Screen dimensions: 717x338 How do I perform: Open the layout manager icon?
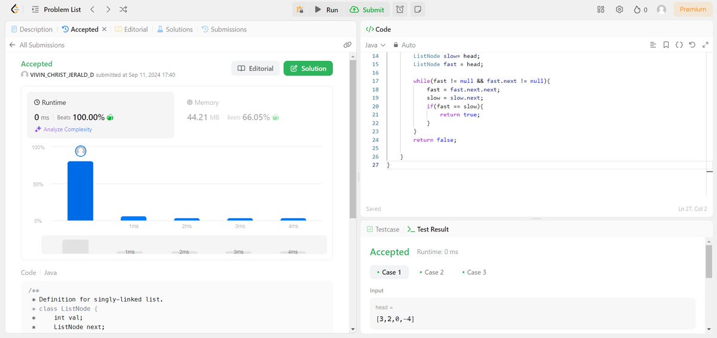pyautogui.click(x=601, y=10)
